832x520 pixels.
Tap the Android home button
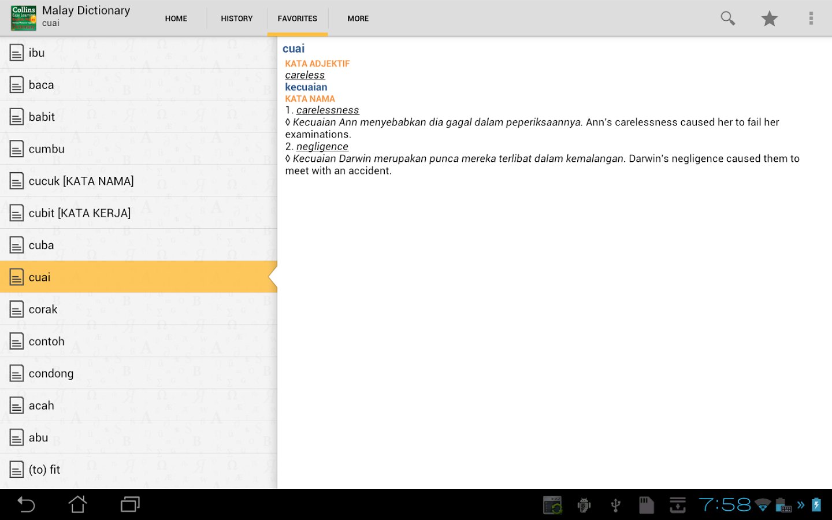pos(78,504)
